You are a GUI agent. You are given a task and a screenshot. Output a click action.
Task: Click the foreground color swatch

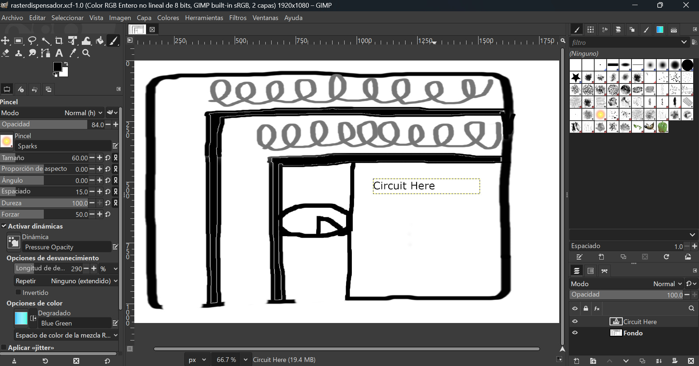click(58, 67)
